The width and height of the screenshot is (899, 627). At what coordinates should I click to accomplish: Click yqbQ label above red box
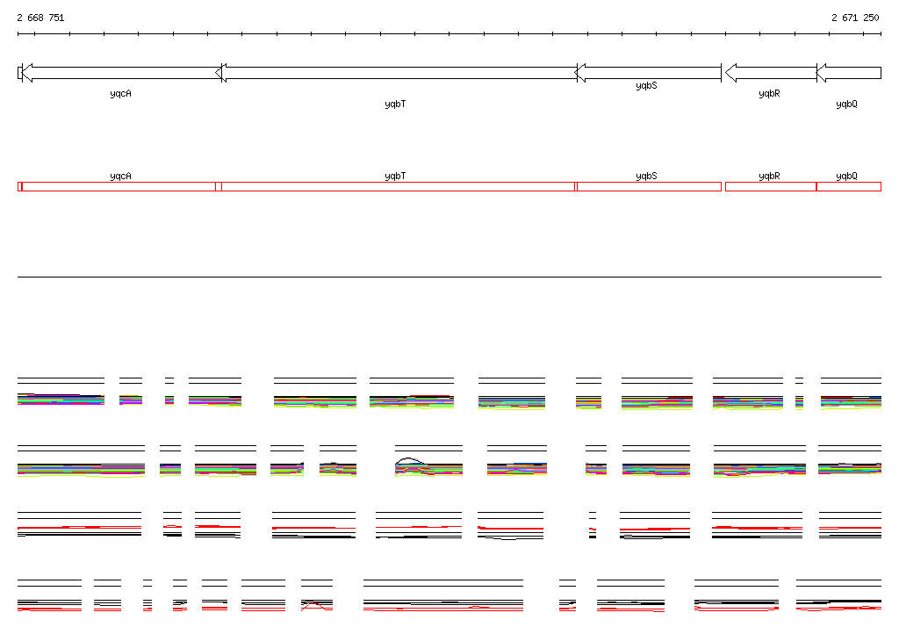846,177
